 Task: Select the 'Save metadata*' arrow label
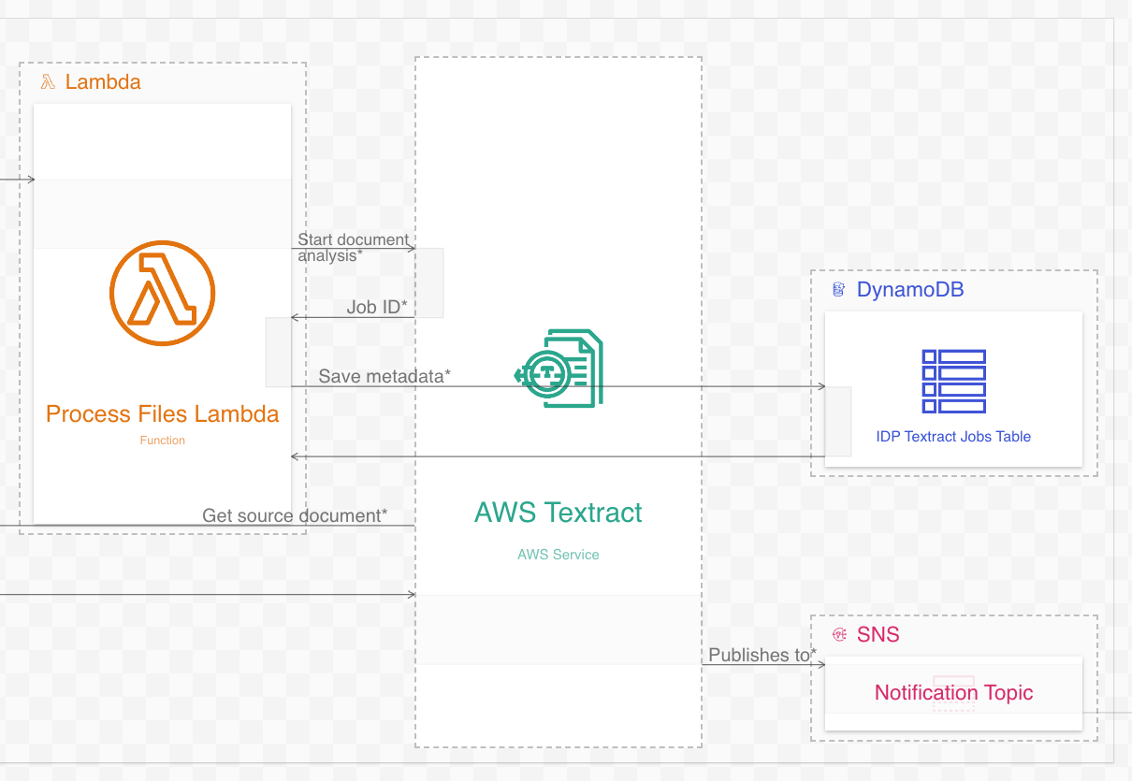pos(385,376)
